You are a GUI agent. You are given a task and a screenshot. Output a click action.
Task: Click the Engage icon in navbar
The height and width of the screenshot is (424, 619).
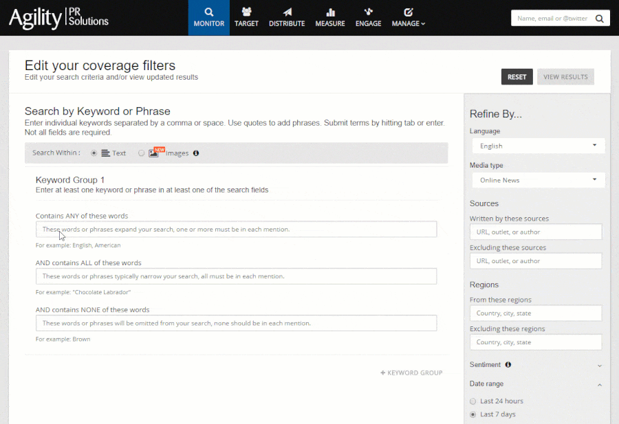click(369, 12)
